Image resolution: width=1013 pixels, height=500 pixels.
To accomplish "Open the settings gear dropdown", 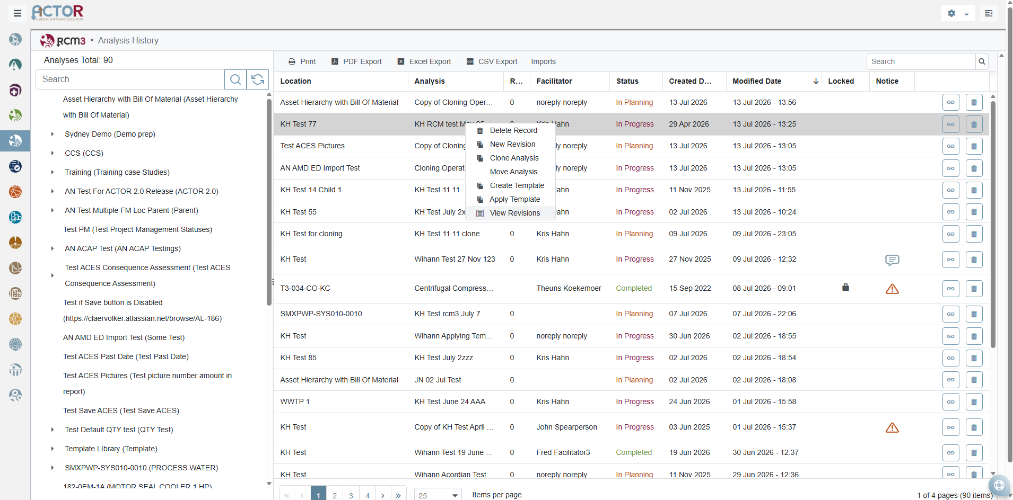I will [958, 13].
